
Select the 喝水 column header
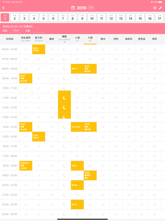coord(103,39)
